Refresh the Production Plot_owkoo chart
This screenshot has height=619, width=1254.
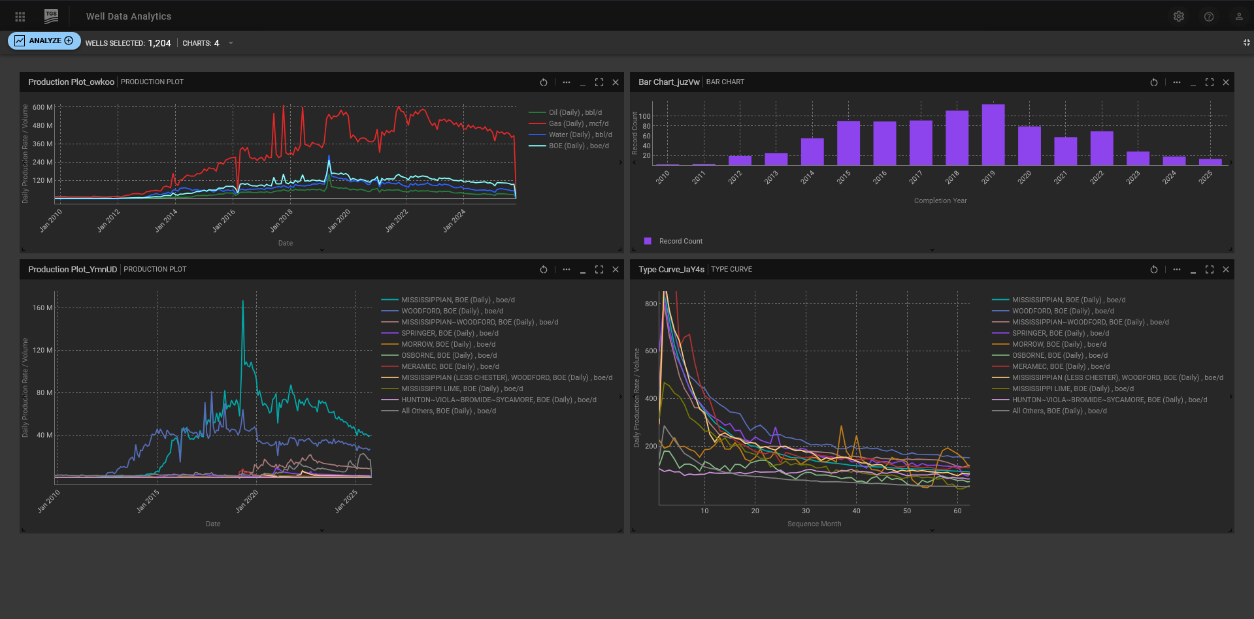[x=543, y=82]
